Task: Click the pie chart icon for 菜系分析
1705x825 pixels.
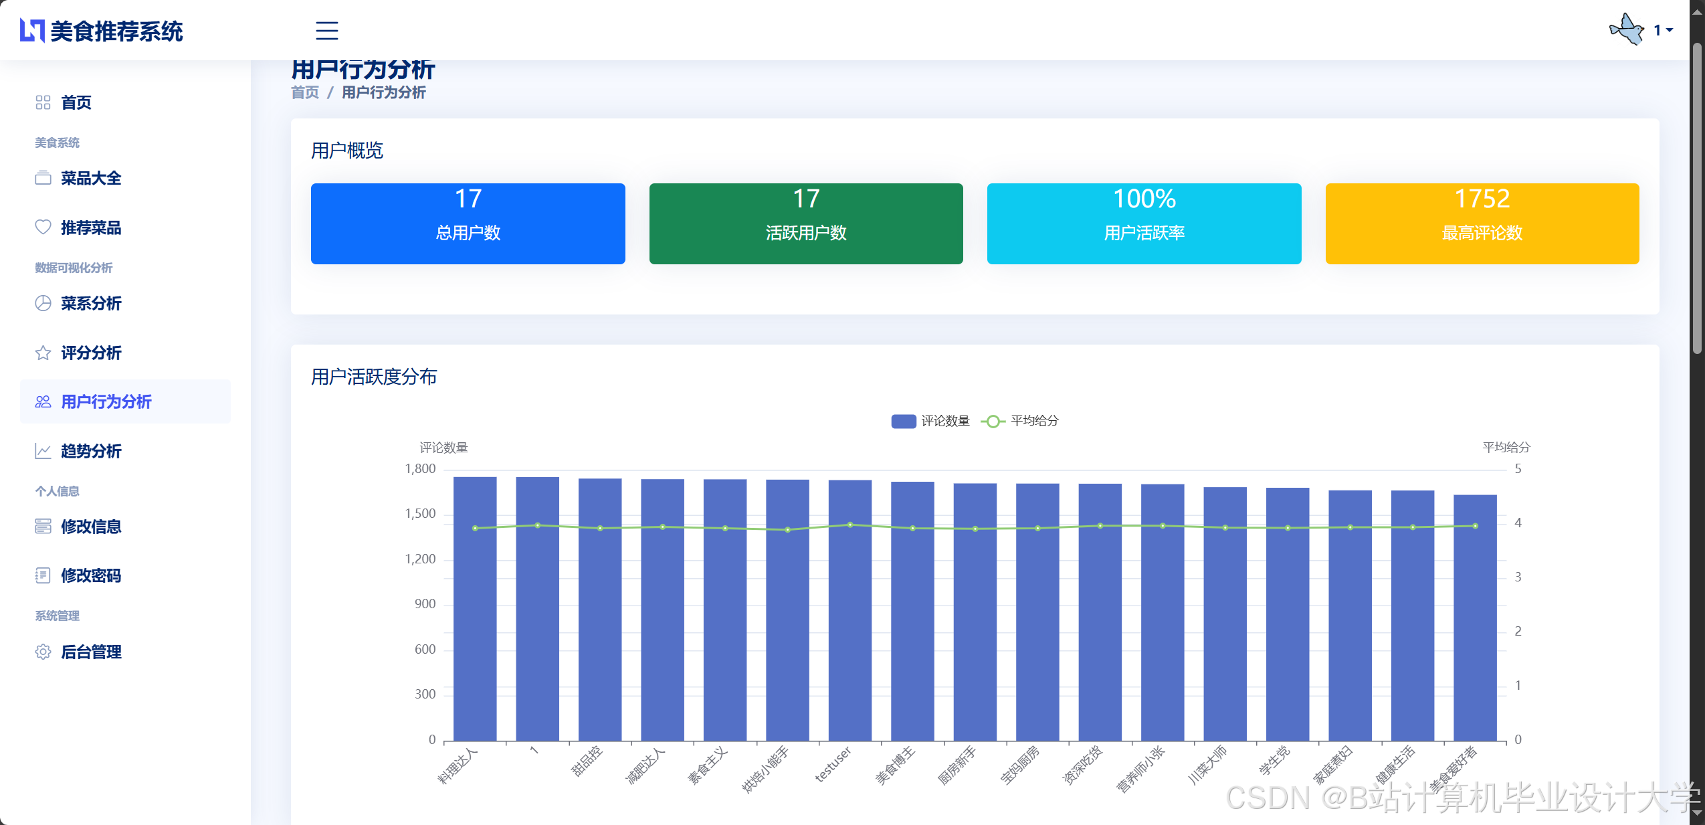Action: coord(43,303)
